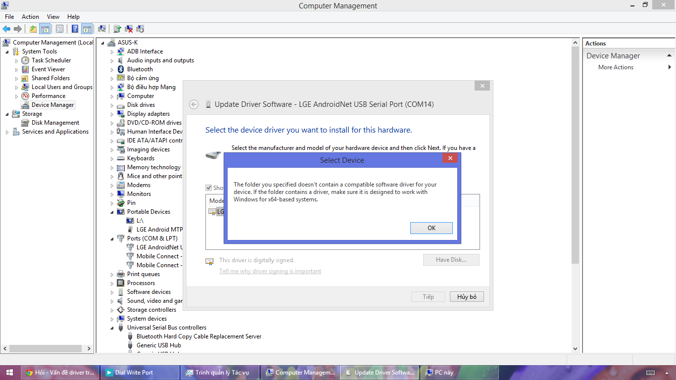
Task: Expand the Disk drives category
Action: click(112, 105)
